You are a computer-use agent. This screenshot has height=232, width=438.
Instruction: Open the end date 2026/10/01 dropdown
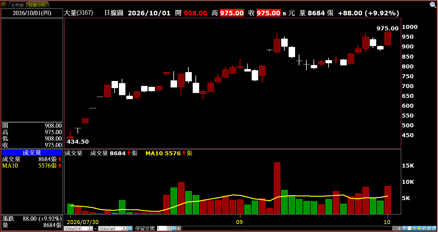(124, 228)
